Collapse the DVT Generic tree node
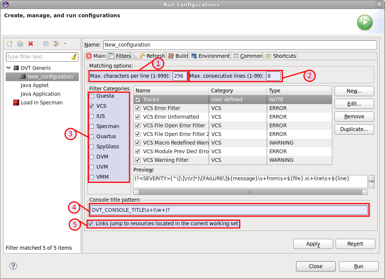The width and height of the screenshot is (385, 279). tap(9, 68)
